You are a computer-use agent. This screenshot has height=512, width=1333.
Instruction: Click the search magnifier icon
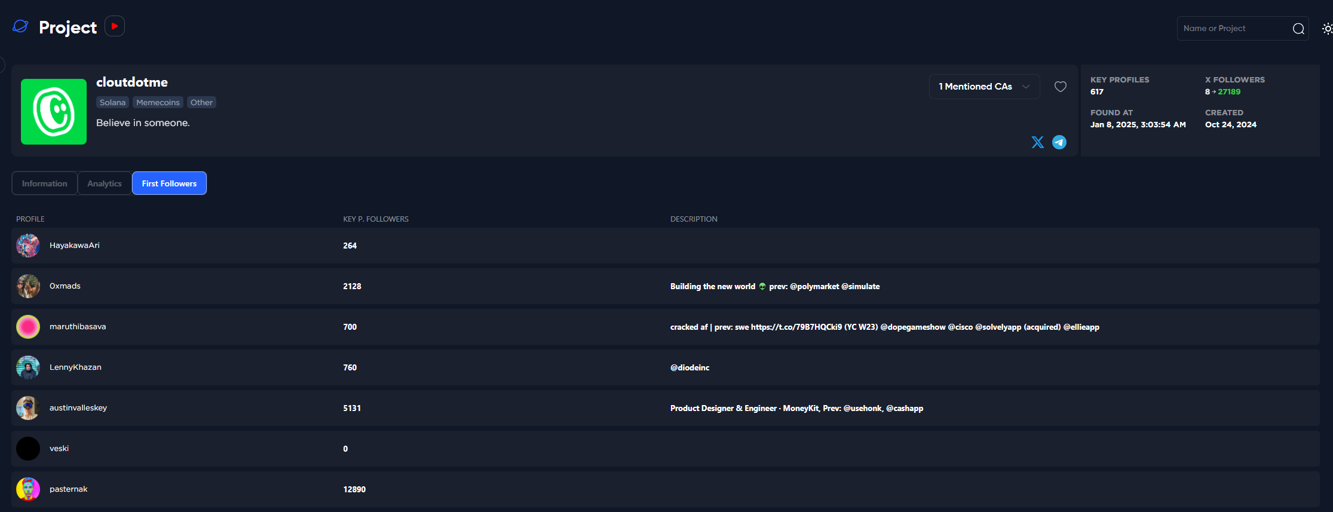(1298, 29)
